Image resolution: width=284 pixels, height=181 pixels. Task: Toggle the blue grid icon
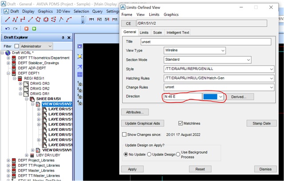80,75
